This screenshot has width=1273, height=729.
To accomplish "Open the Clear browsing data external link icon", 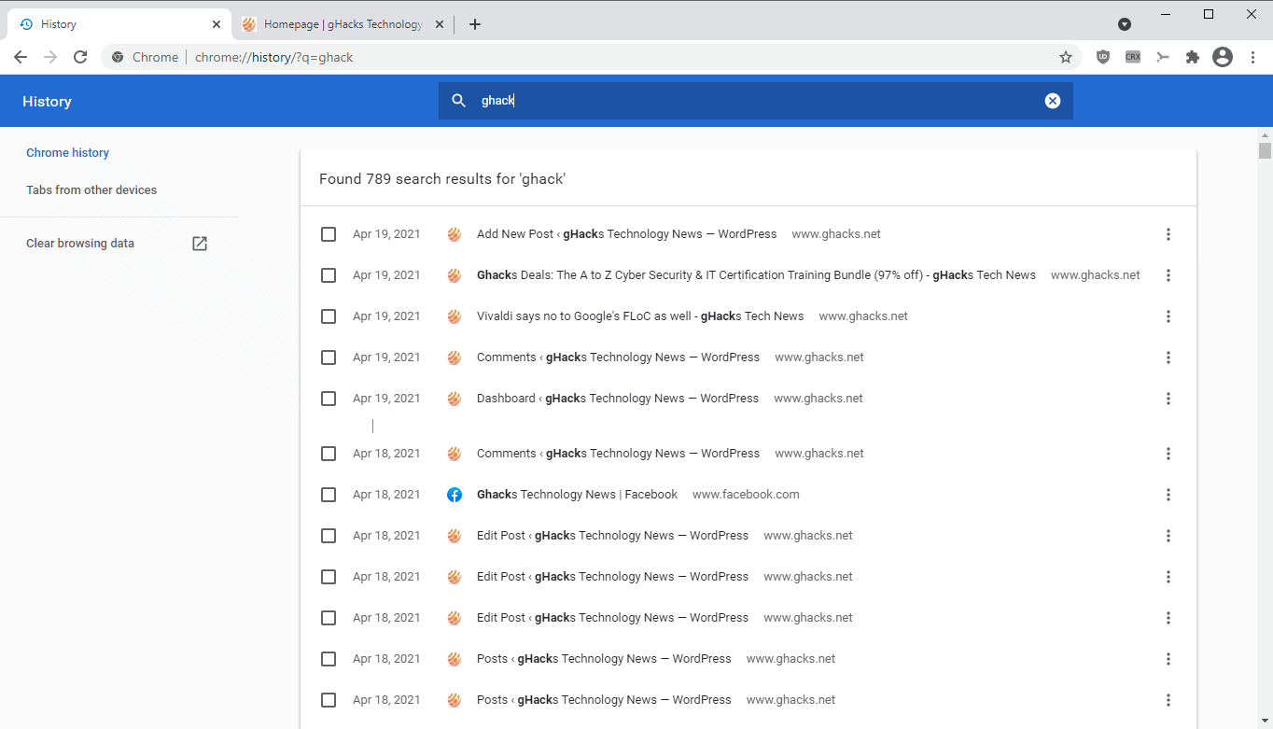I will (x=200, y=244).
